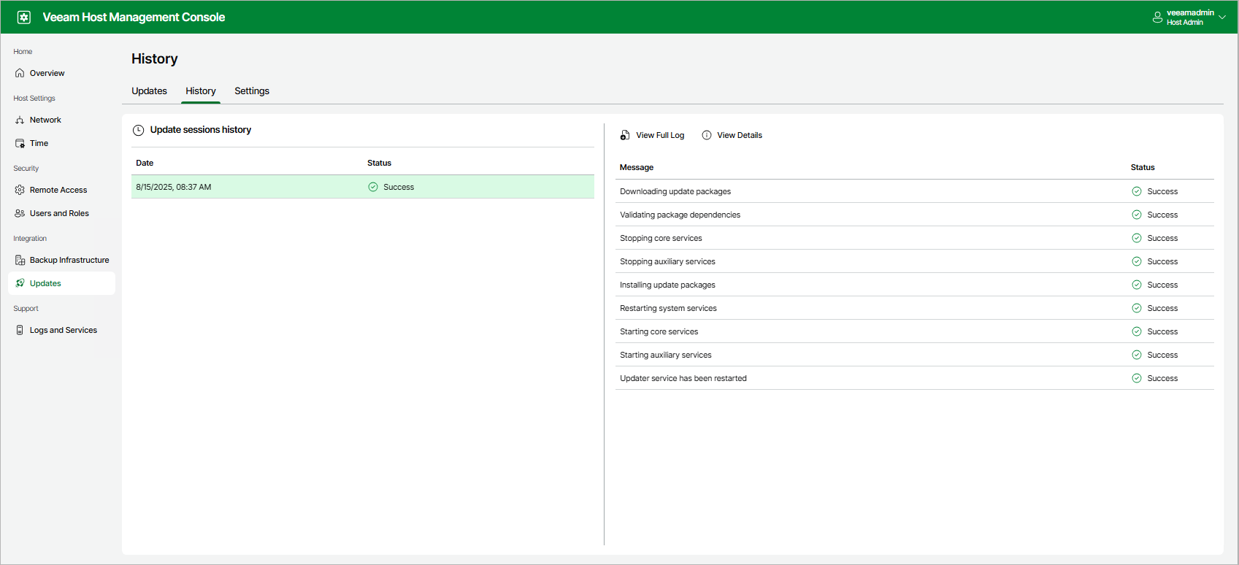Click the Remote Access gear icon
1239x565 pixels.
pos(20,190)
